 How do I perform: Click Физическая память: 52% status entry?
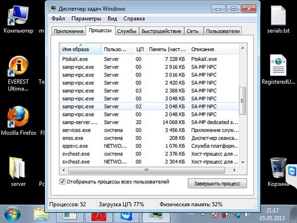[191, 204]
